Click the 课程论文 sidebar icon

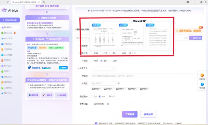(2, 77)
